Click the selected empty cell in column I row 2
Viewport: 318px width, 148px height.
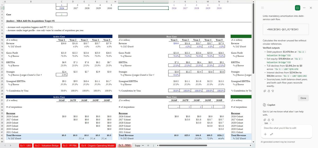pos(143,8)
